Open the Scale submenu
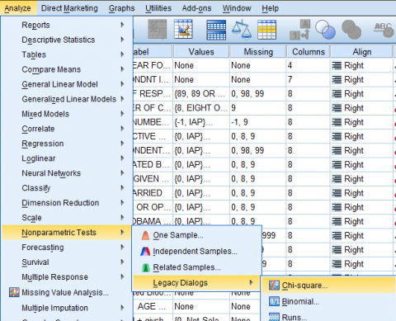Screen dimensions: 396x321 coord(67,218)
